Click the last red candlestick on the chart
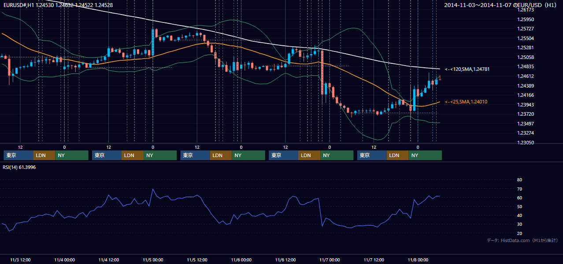Screen dimensions: 563x264 (440, 78)
